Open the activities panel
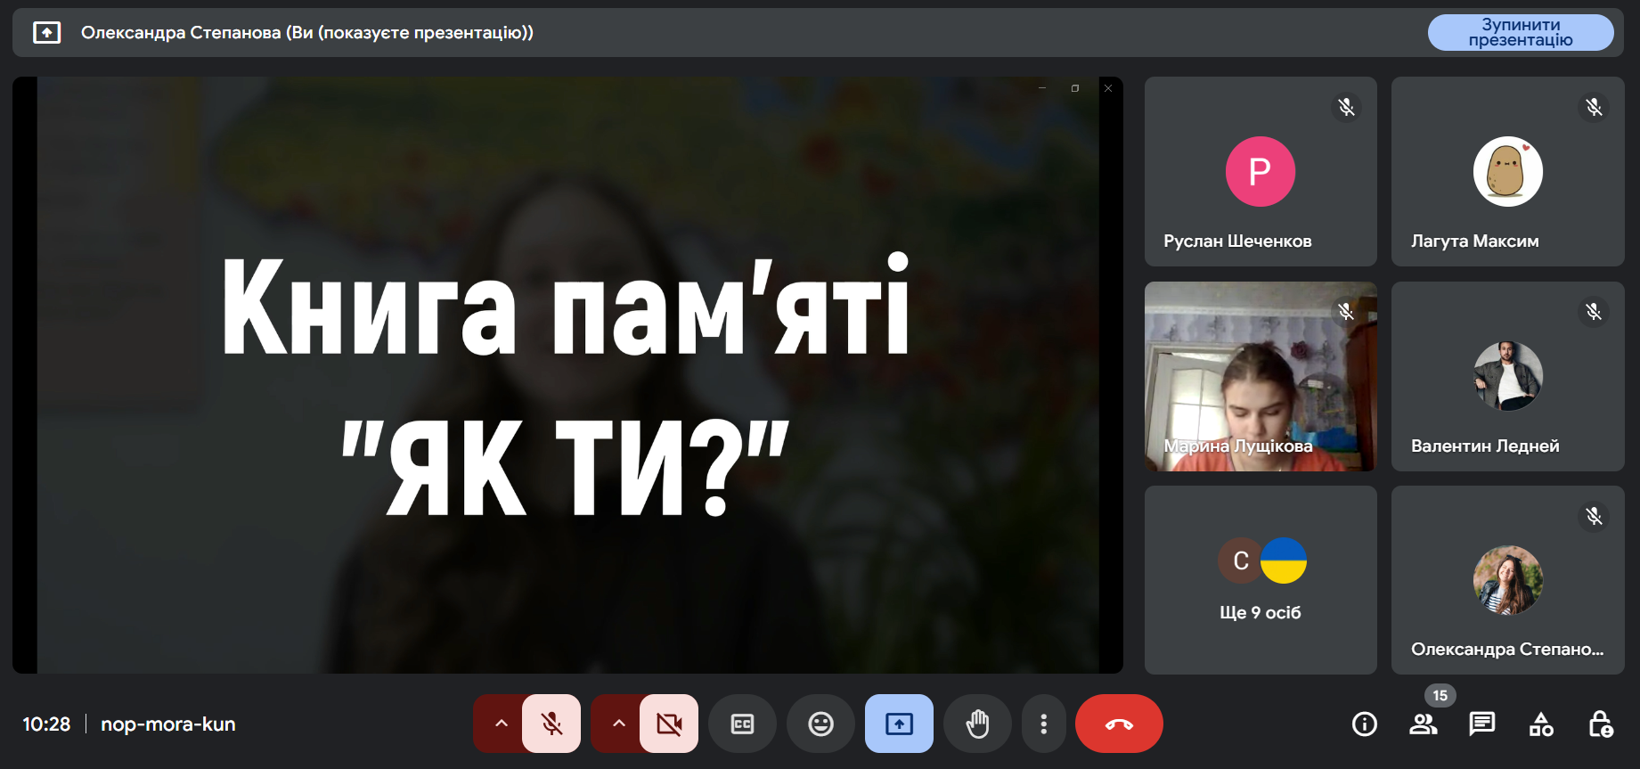 [1541, 724]
